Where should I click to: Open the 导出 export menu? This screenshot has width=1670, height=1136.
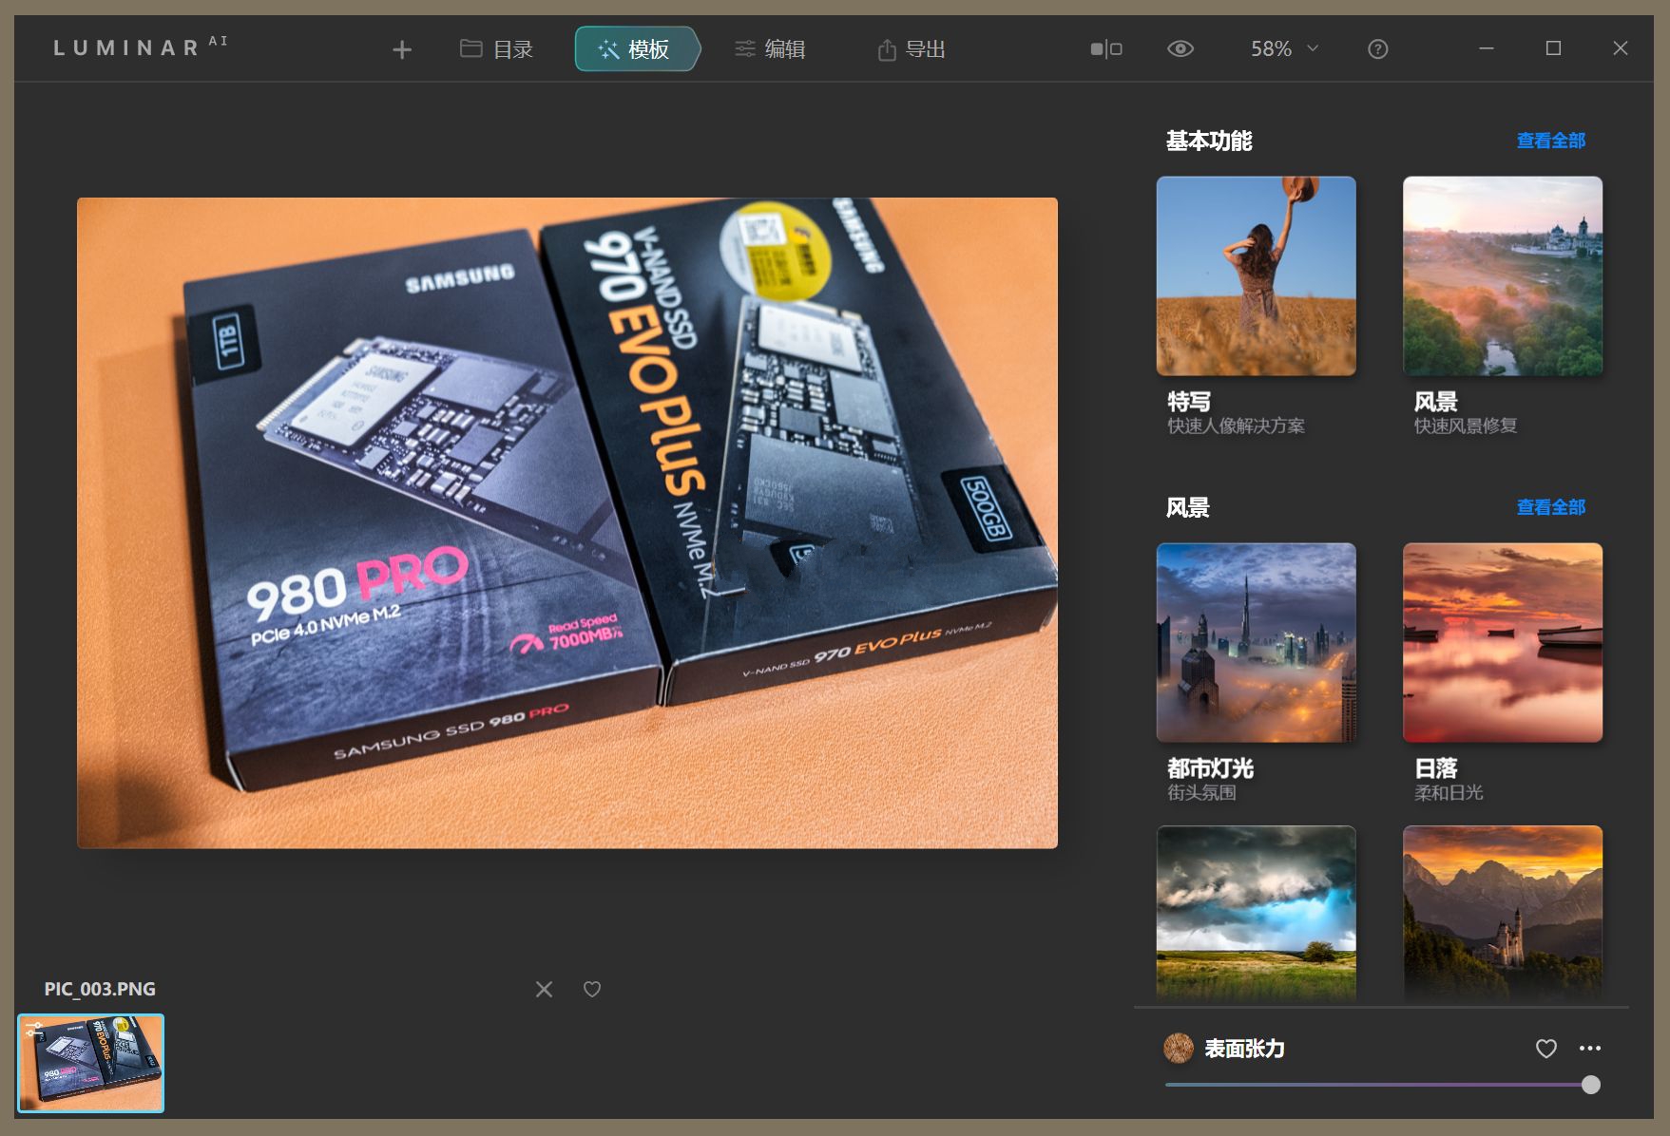coord(911,49)
